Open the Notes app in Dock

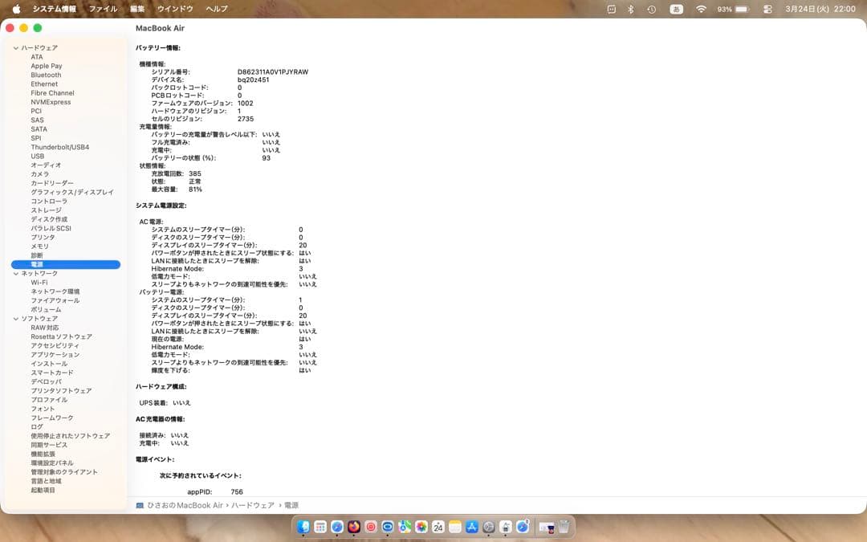455,527
